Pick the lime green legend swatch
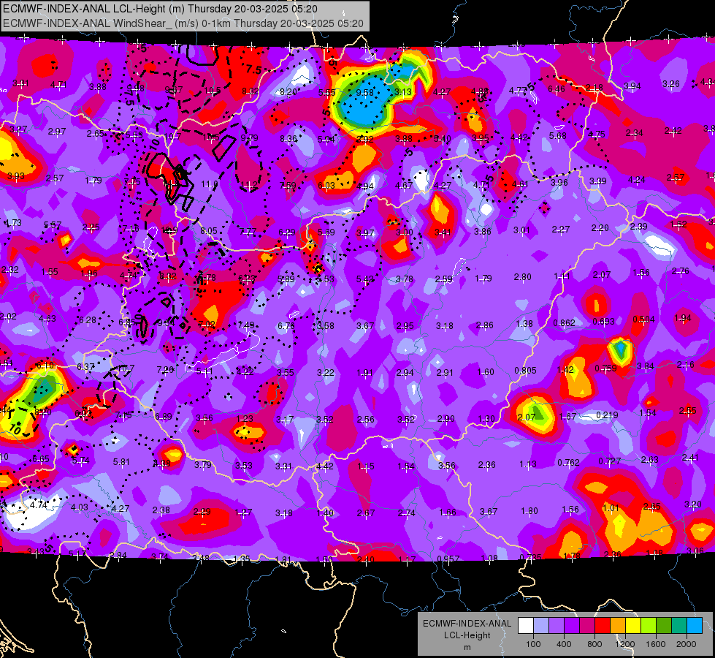 click(x=649, y=626)
